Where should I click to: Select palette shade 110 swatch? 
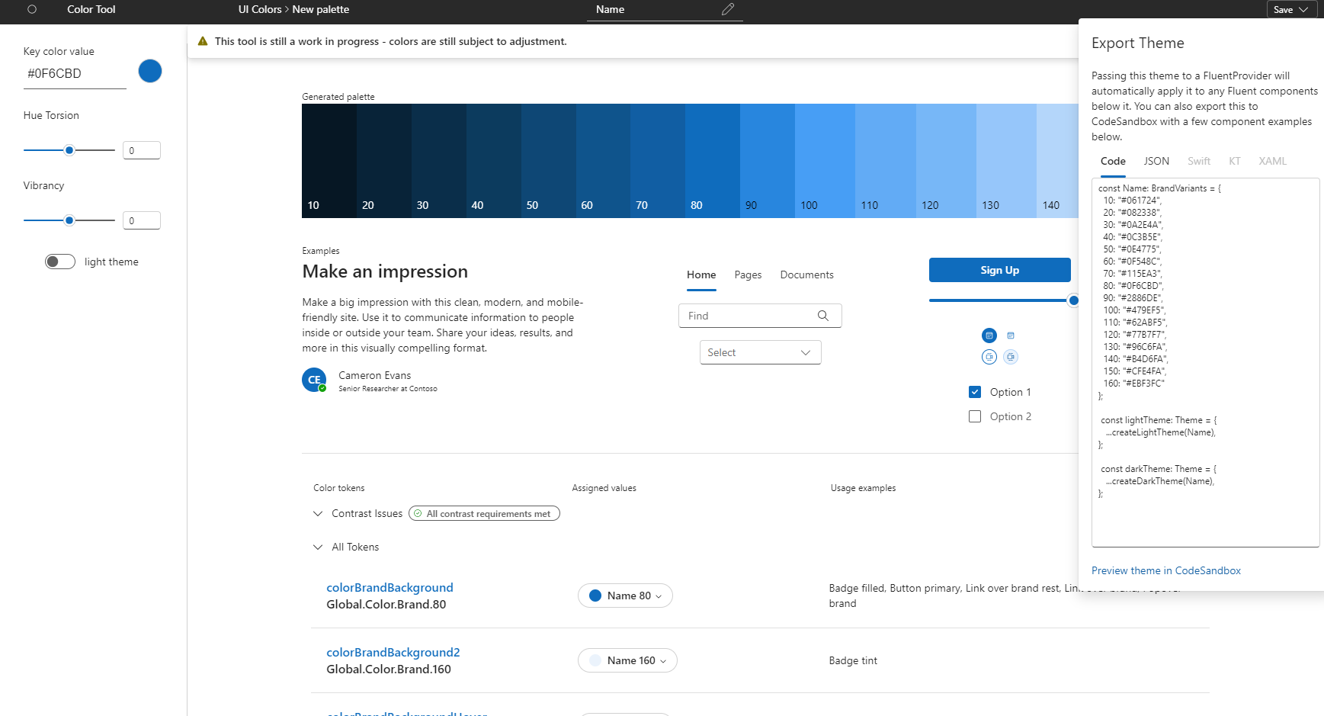point(885,161)
